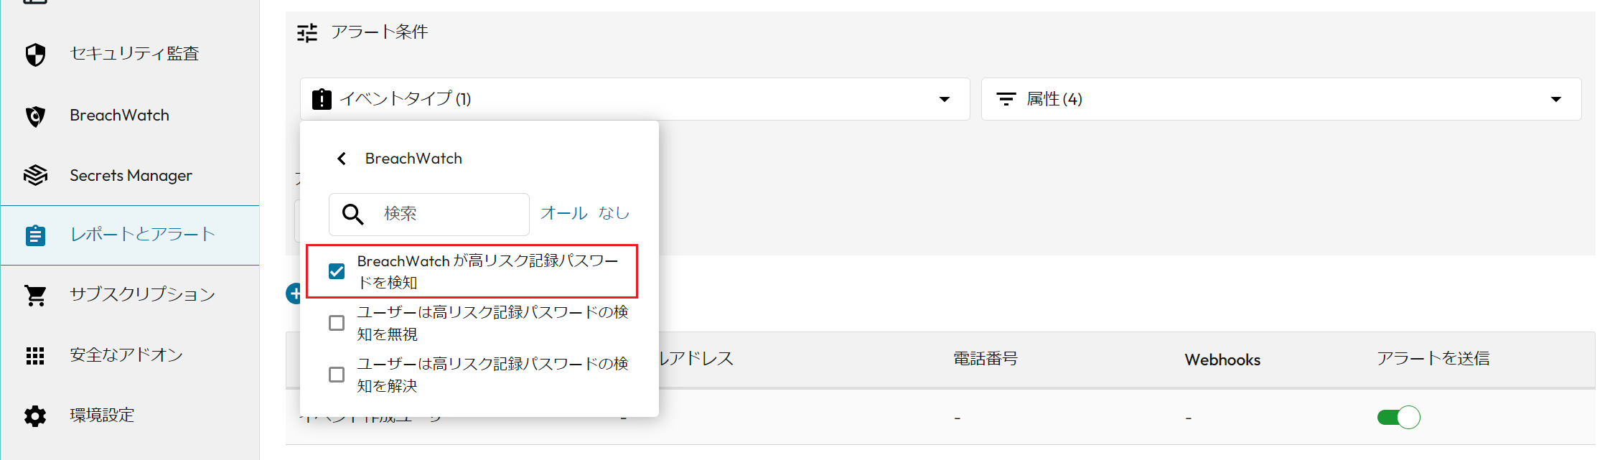
Task: Check ユーザーは高リスク記録パスワードの検知を解決
Action: [x=337, y=375]
